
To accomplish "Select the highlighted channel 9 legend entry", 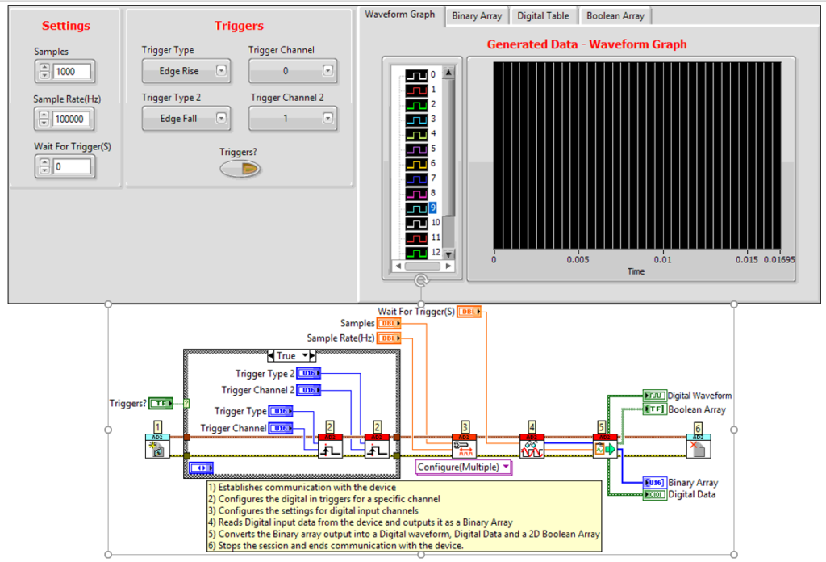I will 433,208.
